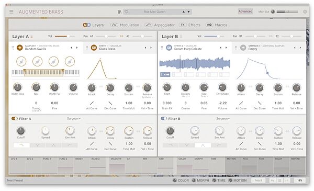The width and height of the screenshot is (314, 191).
Task: Open Filter A Surgeon type dropdown
Action: 73,118
